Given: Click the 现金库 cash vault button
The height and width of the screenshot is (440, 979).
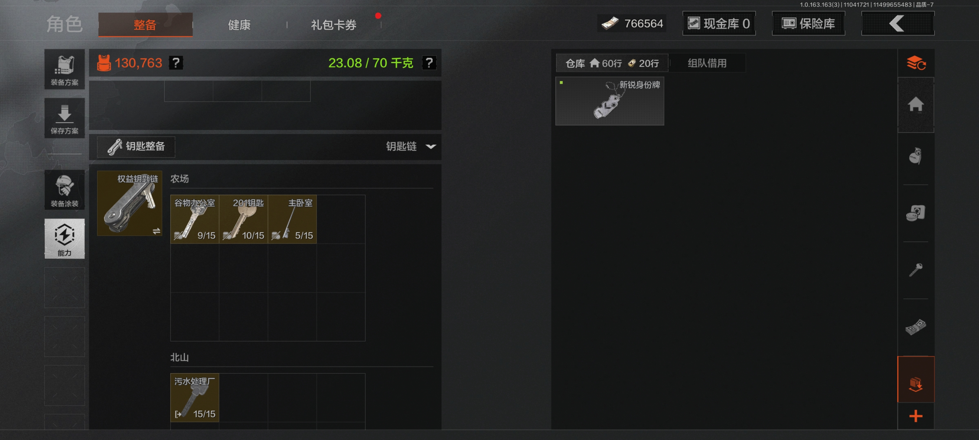Looking at the screenshot, I should pyautogui.click(x=719, y=23).
